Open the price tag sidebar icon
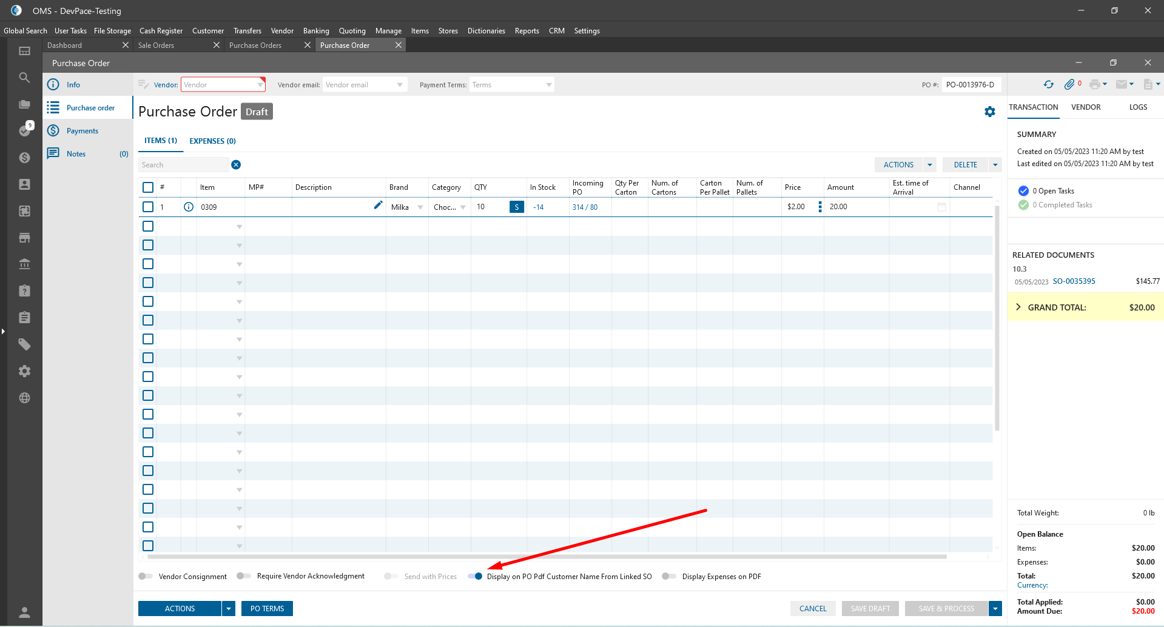 (24, 344)
